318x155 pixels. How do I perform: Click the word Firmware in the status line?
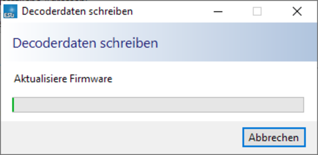[x=91, y=79]
